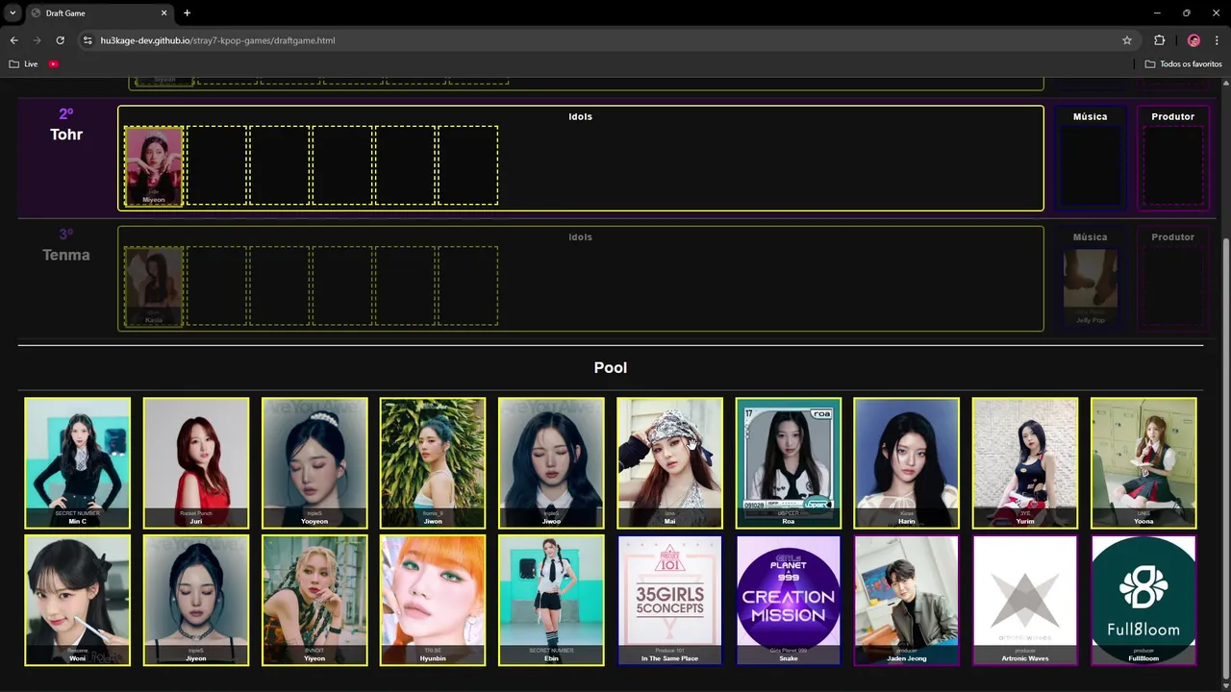Screen dimensions: 1231x692
Task: Pick the Min C idol card
Action: 77,462
